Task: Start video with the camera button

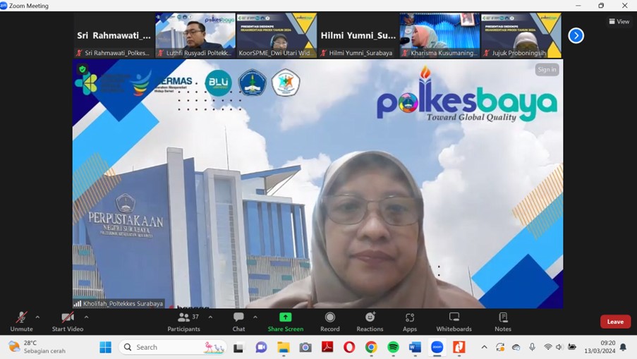Action: coord(68,322)
